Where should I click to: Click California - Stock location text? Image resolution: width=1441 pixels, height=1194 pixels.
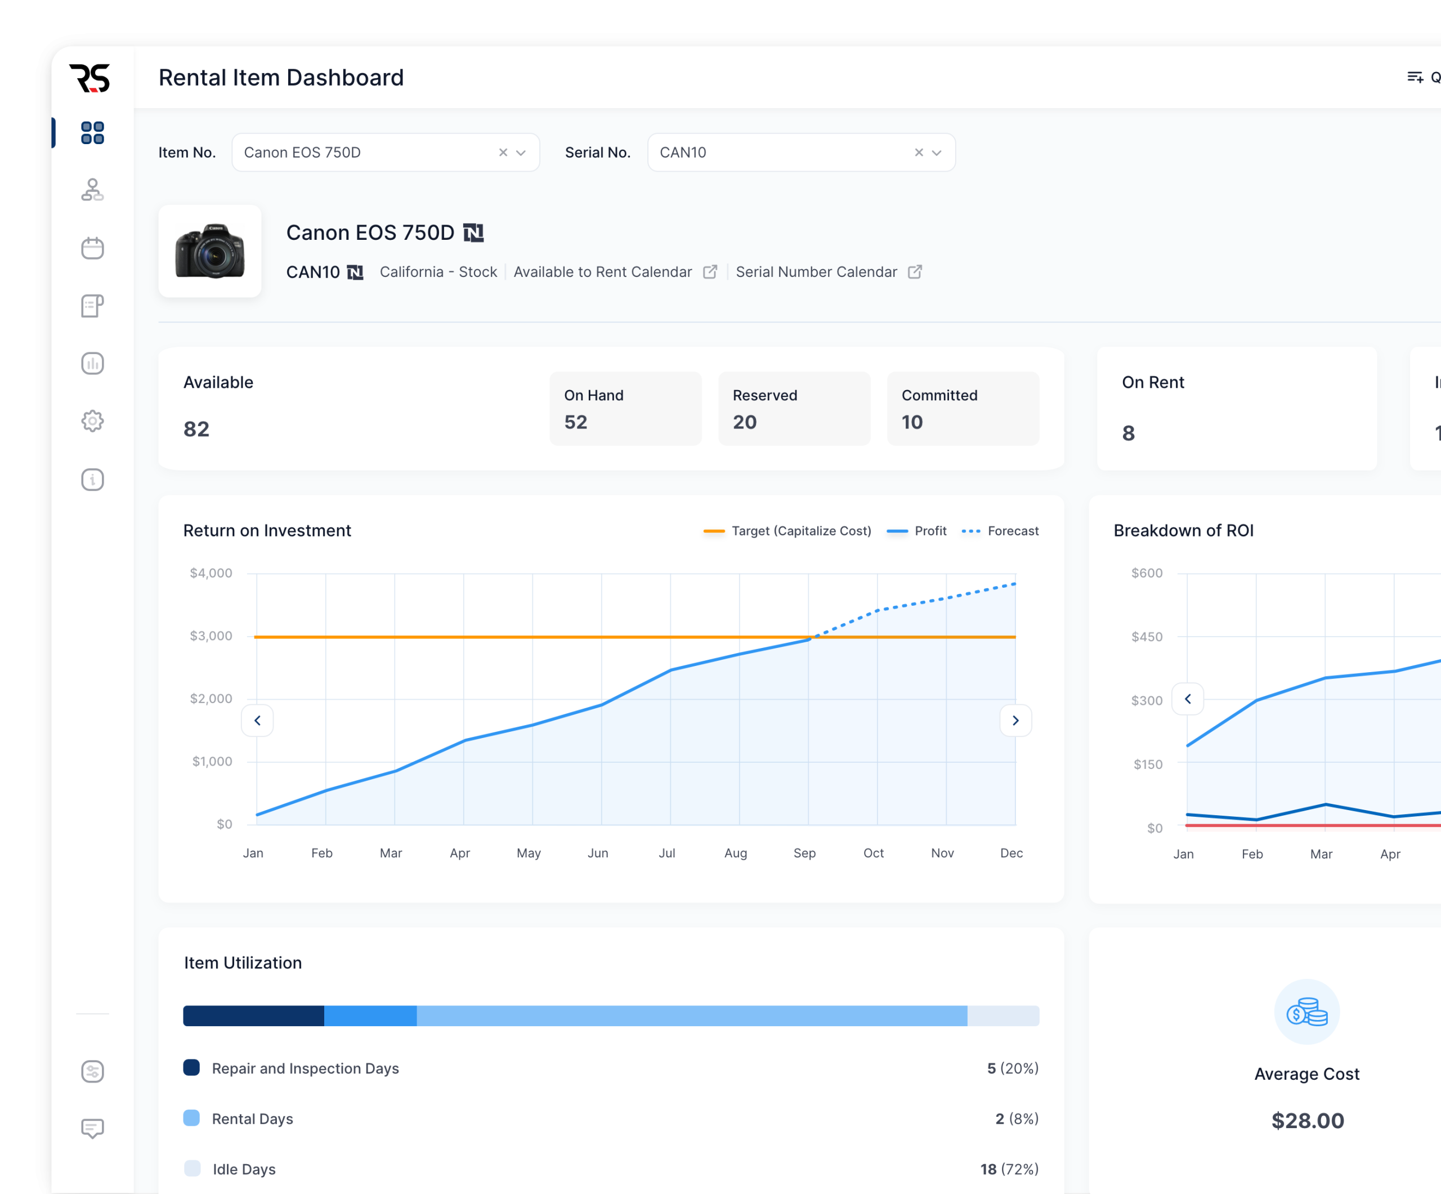coord(438,272)
